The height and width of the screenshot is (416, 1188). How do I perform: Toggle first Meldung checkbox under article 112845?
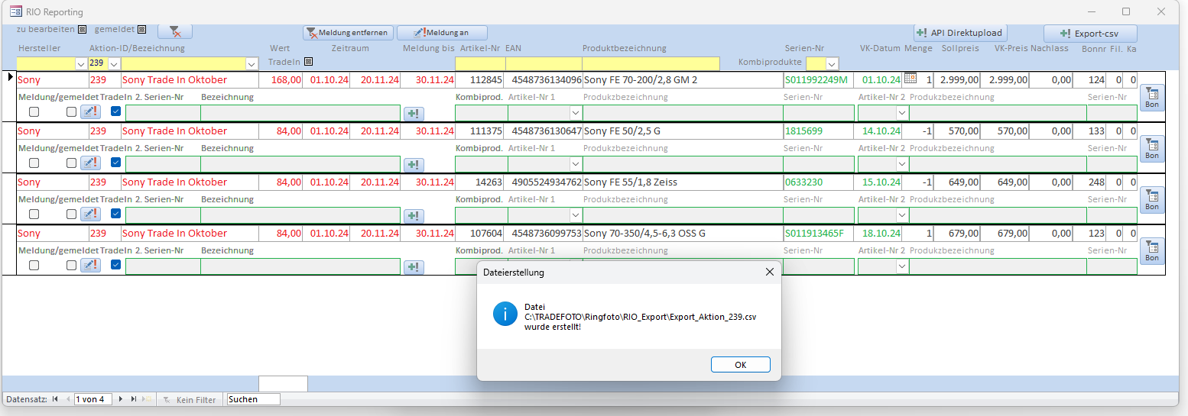(34, 112)
